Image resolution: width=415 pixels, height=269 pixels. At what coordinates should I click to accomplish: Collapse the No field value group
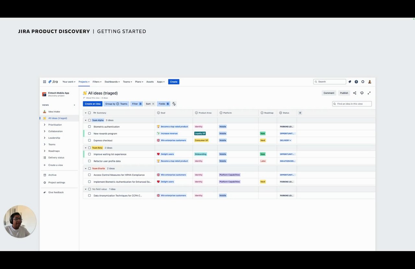tap(86, 189)
